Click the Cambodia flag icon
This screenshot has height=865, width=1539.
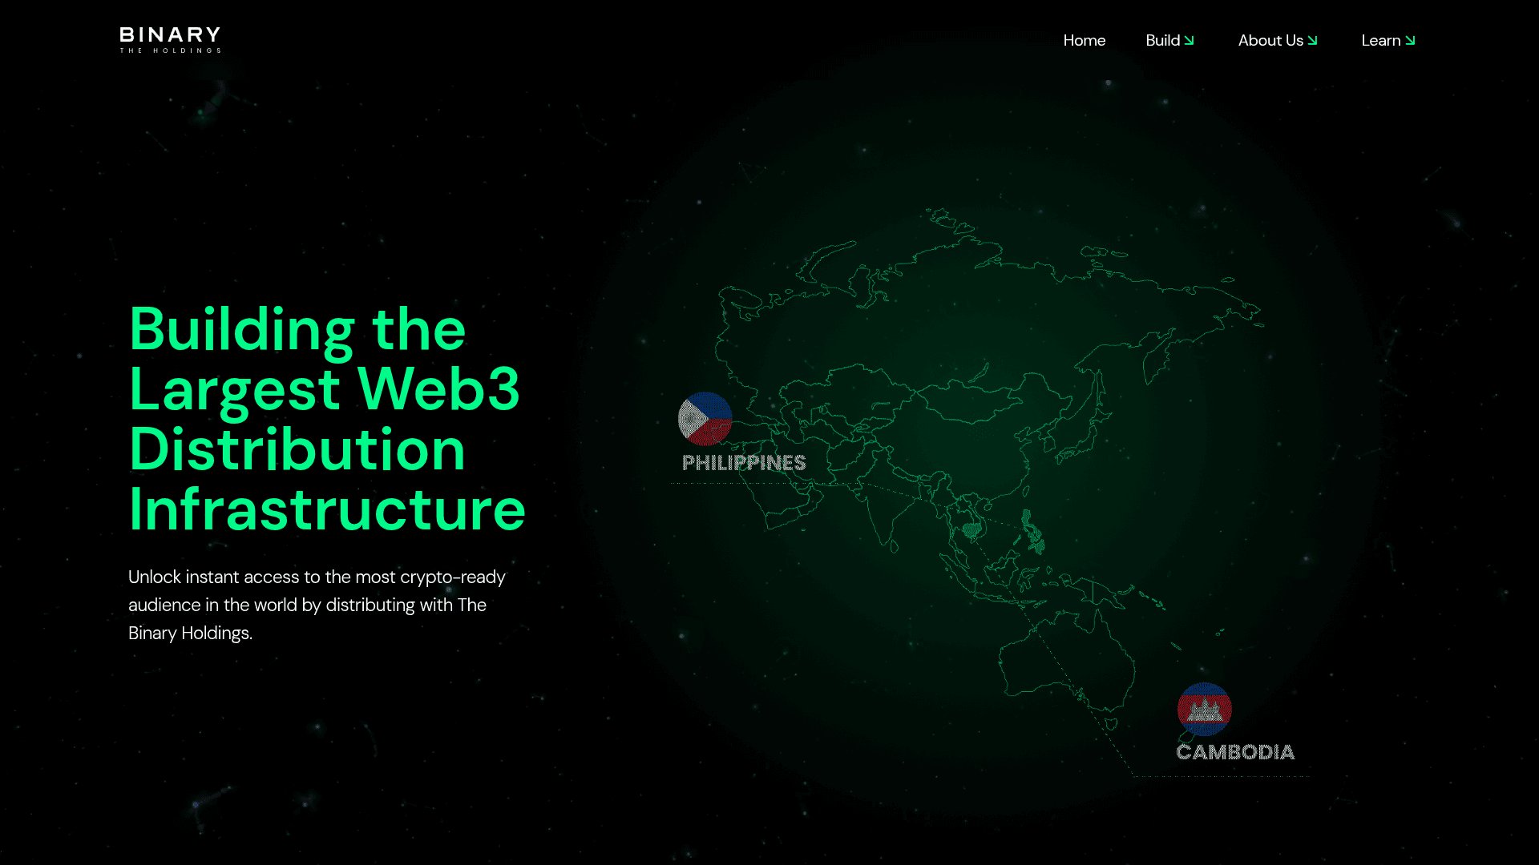click(x=1205, y=709)
